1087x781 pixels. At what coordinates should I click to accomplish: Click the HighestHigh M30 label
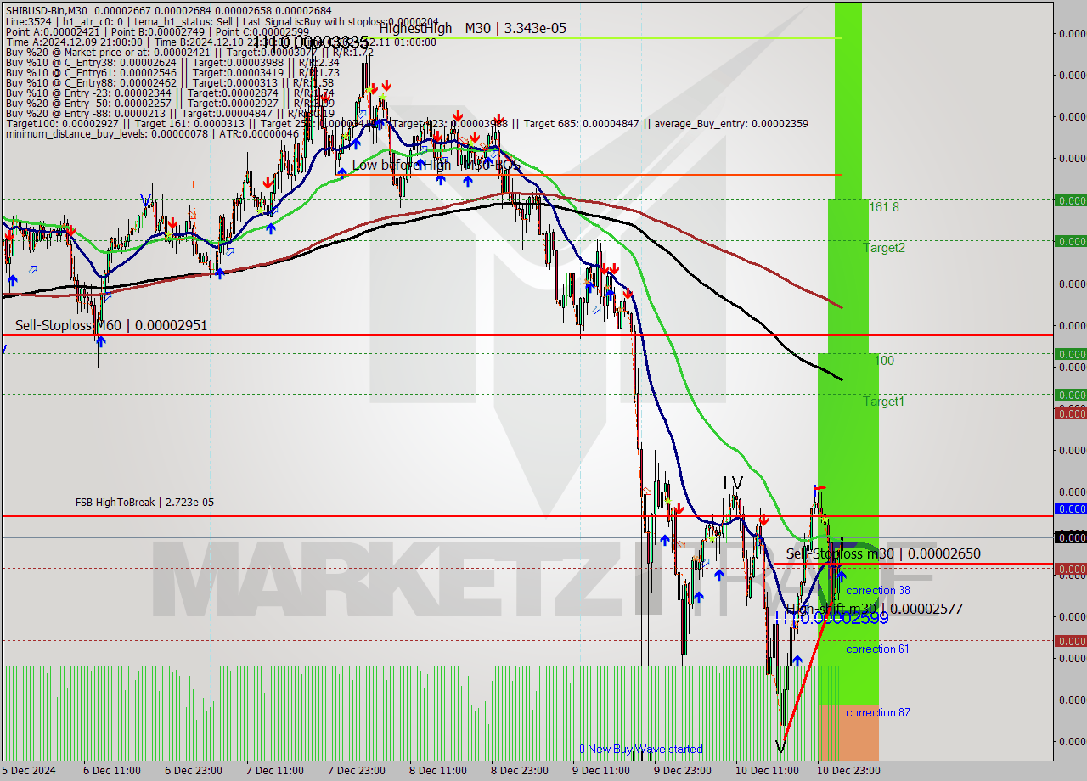(x=472, y=28)
